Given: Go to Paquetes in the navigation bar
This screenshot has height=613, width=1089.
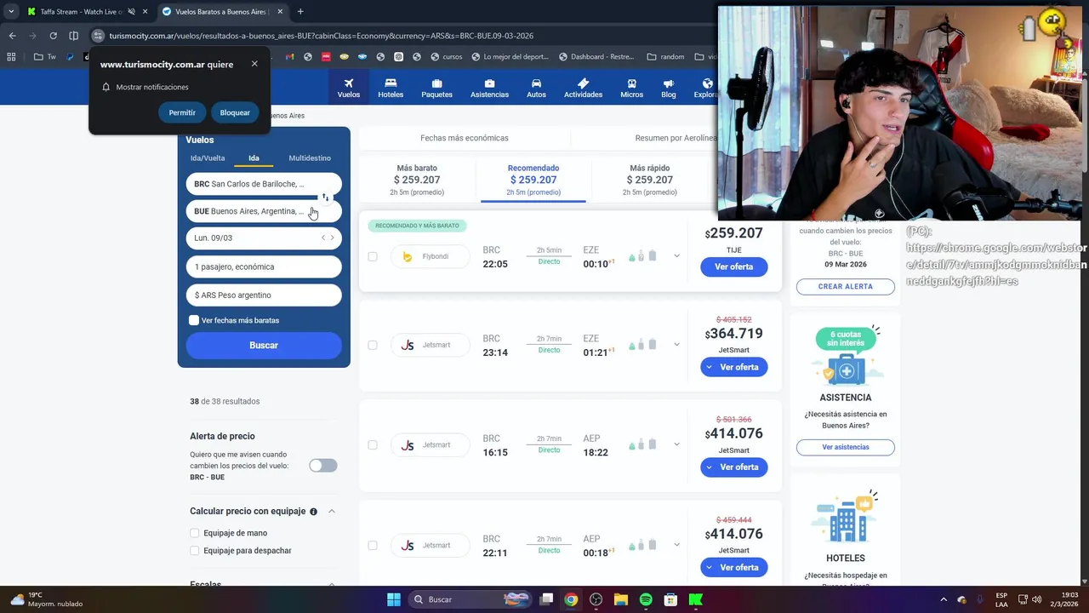Looking at the screenshot, I should (x=436, y=88).
